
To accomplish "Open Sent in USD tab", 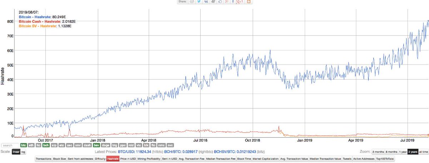I will point(169,159).
